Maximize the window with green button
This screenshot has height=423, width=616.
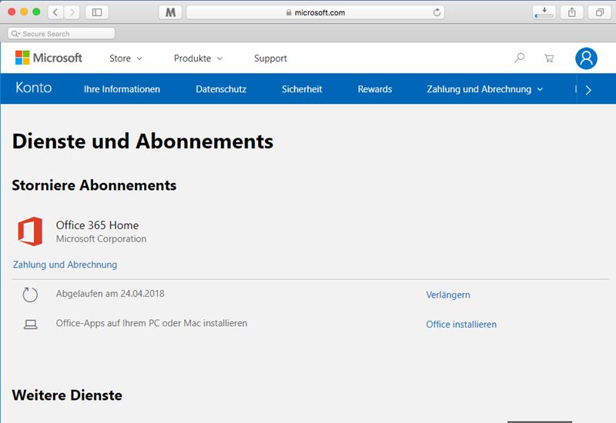tap(36, 12)
